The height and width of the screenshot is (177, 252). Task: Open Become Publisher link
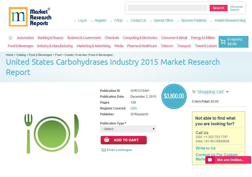click(x=194, y=21)
